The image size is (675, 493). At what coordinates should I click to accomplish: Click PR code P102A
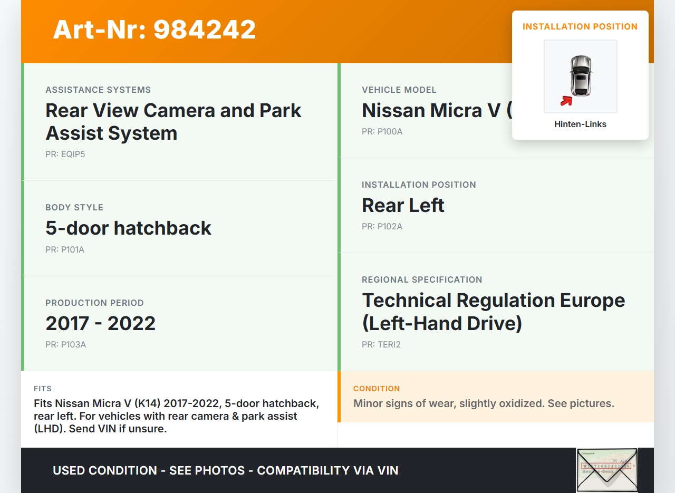(382, 227)
